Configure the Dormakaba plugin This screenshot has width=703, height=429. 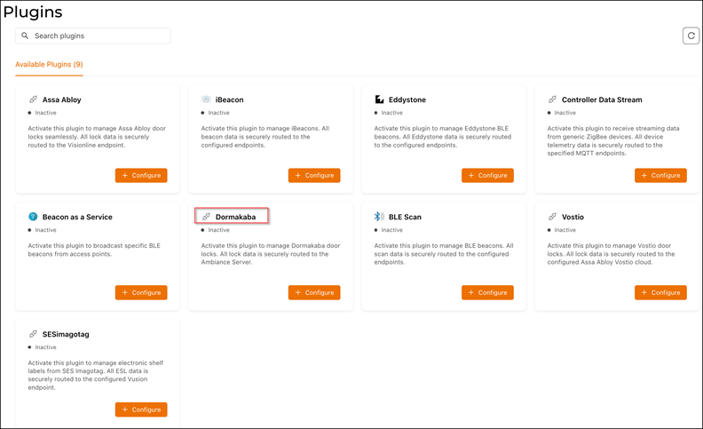click(x=314, y=292)
